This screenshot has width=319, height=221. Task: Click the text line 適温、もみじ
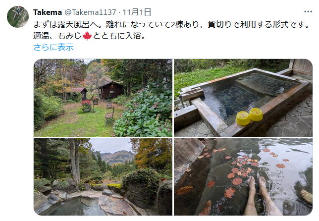90,36
